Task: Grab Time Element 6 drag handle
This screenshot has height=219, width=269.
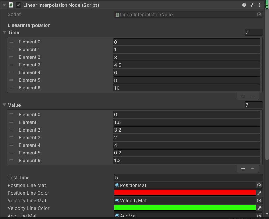Action: 11,88
